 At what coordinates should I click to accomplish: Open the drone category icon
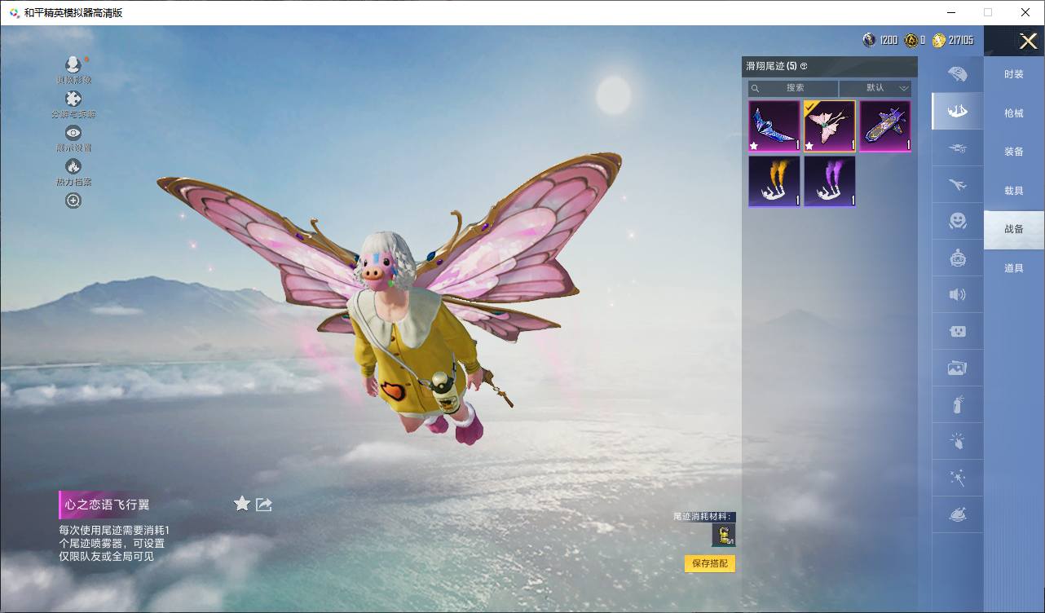click(x=958, y=148)
